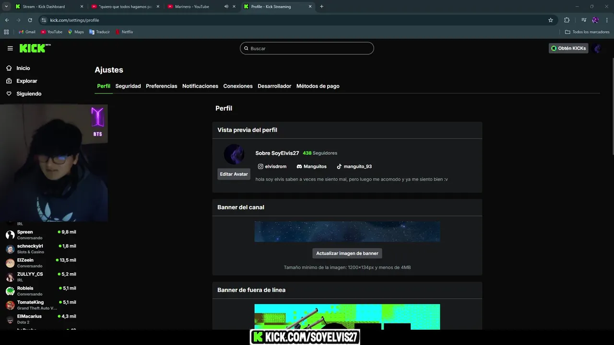Click the Discord icon beside Manguitos
The image size is (614, 345).
click(299, 166)
